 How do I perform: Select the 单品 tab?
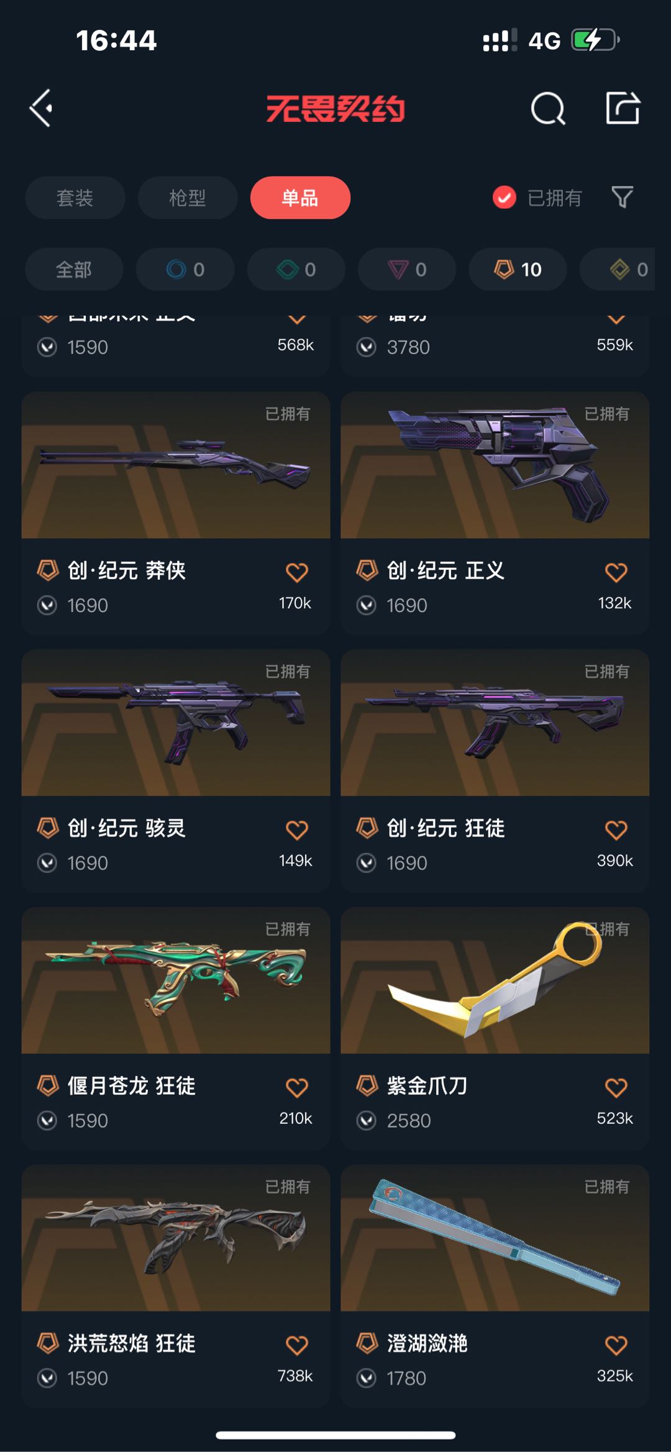(x=300, y=198)
